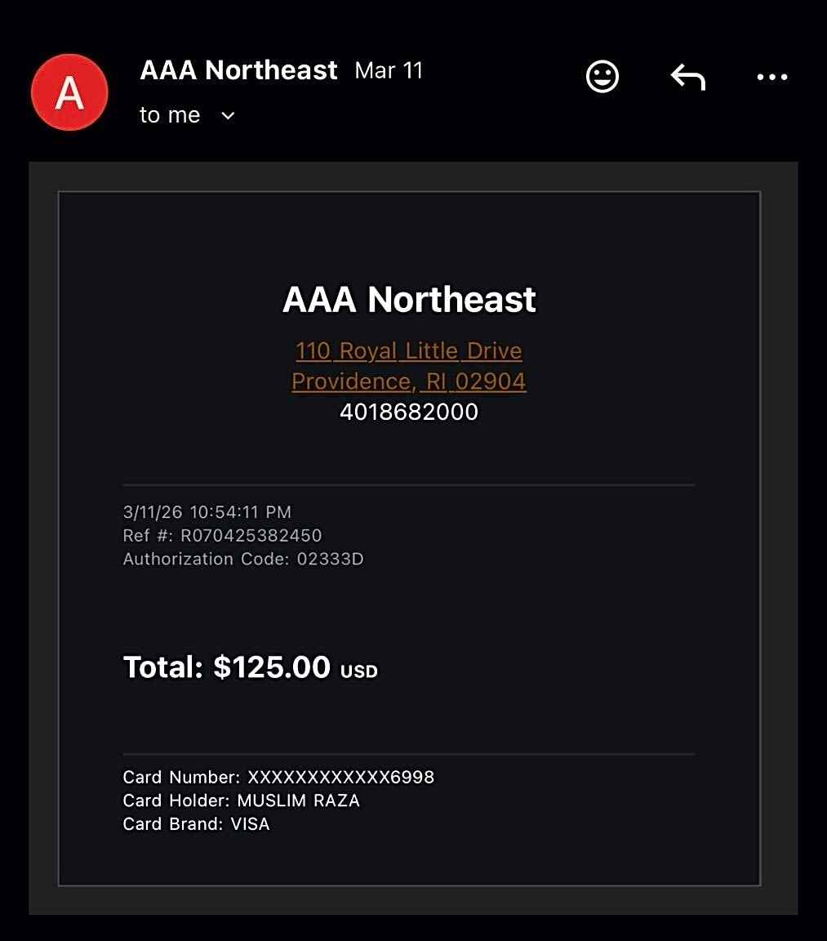This screenshot has width=827, height=941.
Task: Tap the phone number 4018682000
Action: (408, 411)
